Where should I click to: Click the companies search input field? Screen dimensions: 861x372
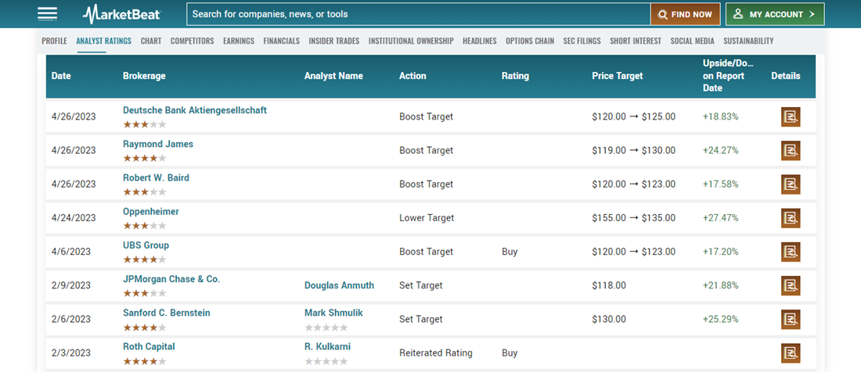418,14
